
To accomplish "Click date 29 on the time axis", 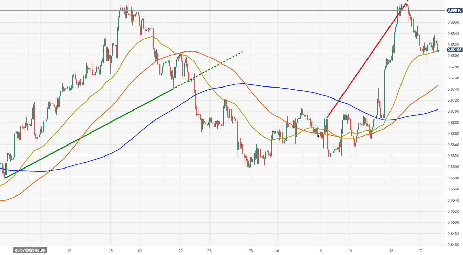I will (x=251, y=250).
